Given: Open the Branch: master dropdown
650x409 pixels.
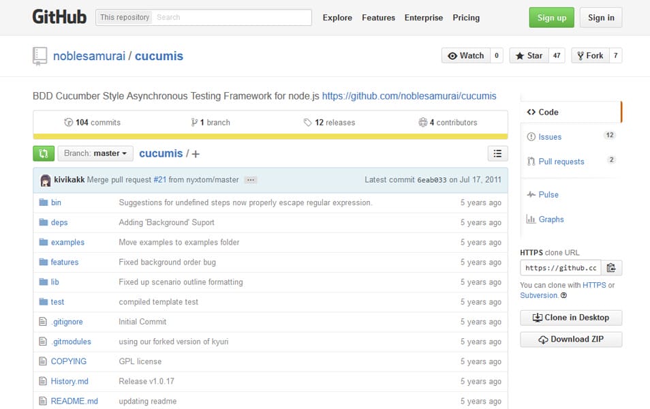Looking at the screenshot, I should (95, 153).
